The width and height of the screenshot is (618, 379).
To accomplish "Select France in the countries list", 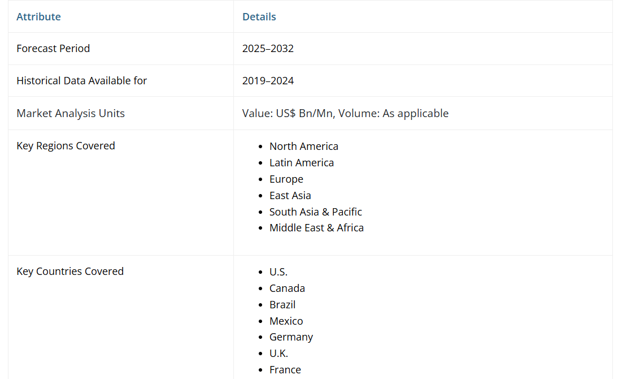I will 285,370.
